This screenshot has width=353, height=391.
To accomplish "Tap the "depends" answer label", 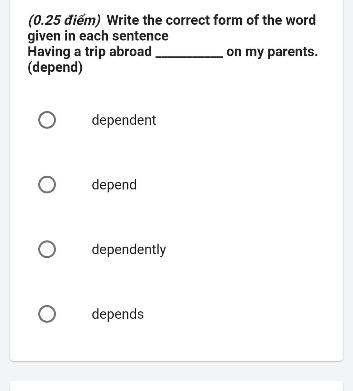I will (x=118, y=314).
